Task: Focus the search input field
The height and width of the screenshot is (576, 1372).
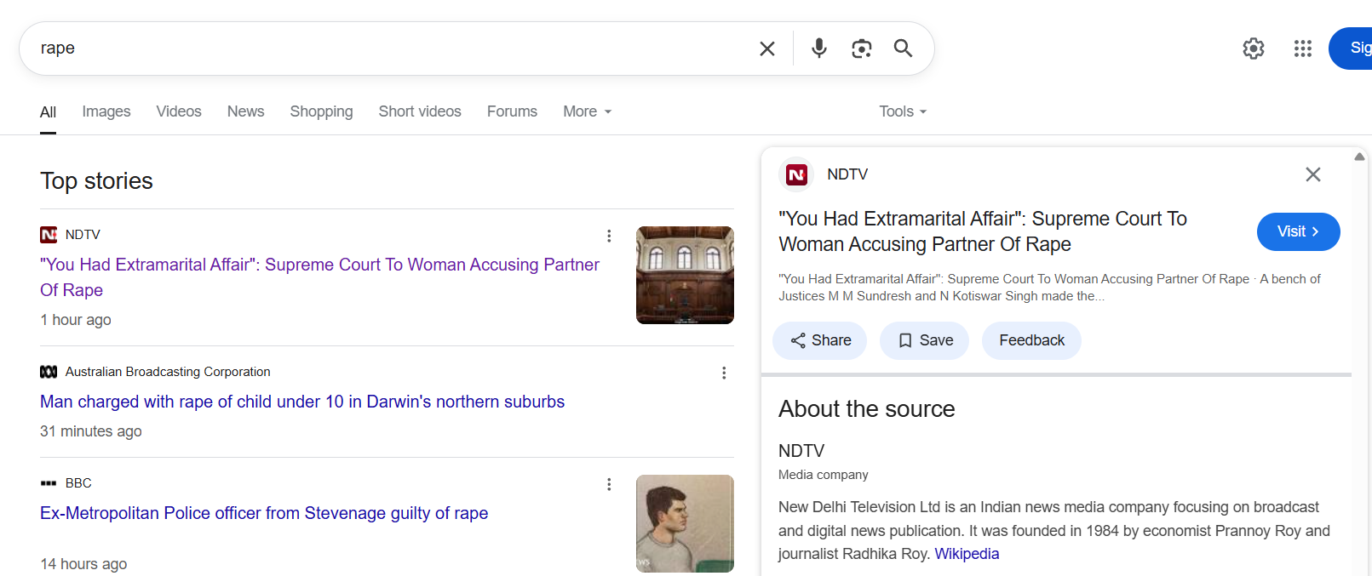Action: point(392,48)
